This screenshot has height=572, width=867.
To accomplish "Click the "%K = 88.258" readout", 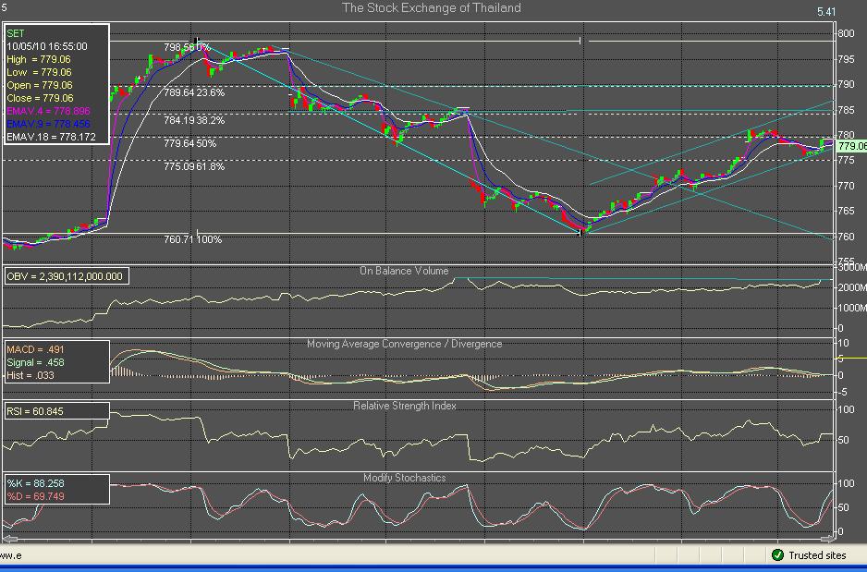I will tap(35, 483).
